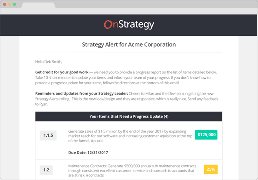The image size is (258, 180).
Task: Click the bold Get credit for your good work text
Action: click(x=62, y=72)
